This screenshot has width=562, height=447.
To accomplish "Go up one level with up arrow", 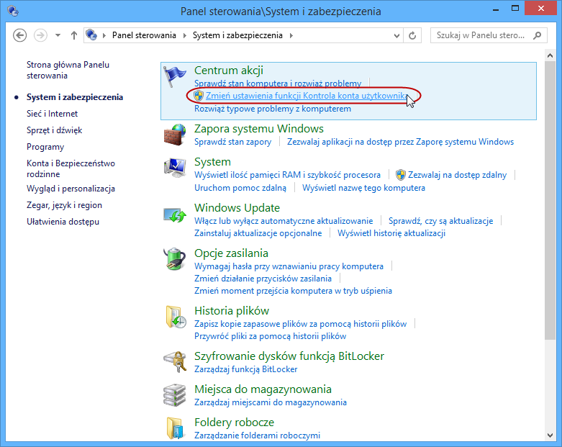I will tap(74, 35).
